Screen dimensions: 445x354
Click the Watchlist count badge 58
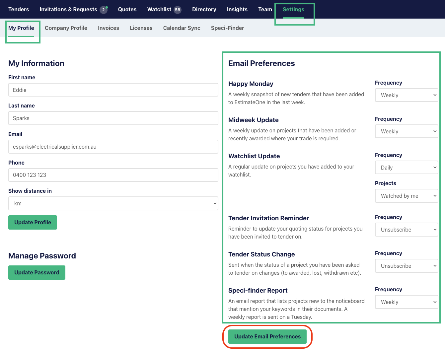(178, 10)
